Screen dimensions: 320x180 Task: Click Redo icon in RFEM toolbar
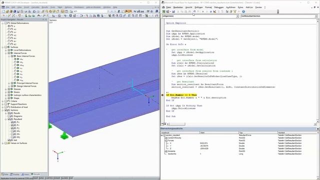38,11
